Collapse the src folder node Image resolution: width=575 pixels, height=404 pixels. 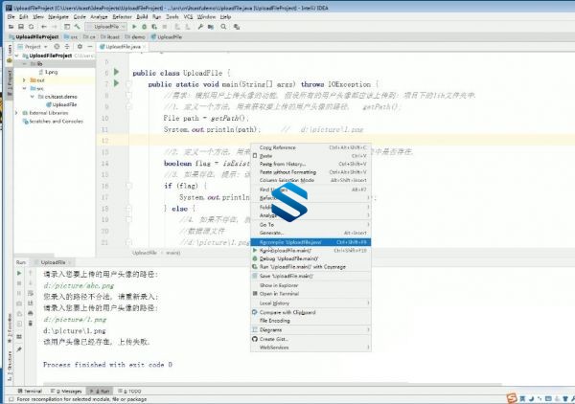pos(25,88)
